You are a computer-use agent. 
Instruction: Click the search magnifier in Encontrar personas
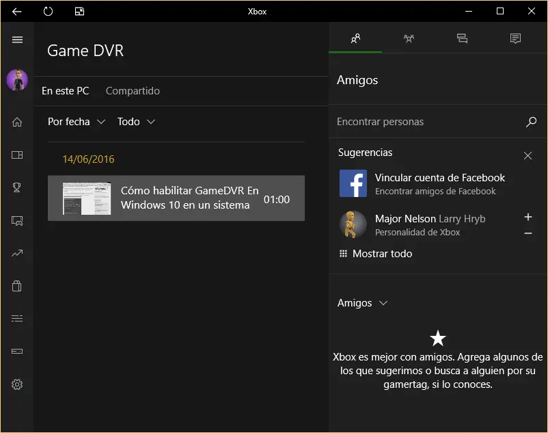click(x=531, y=122)
